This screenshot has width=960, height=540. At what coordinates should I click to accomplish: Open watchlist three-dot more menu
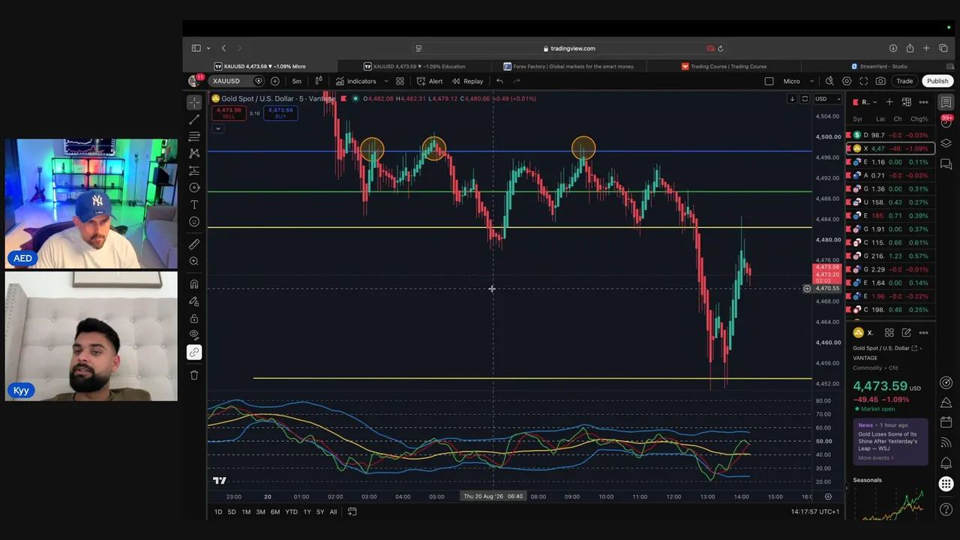click(923, 102)
